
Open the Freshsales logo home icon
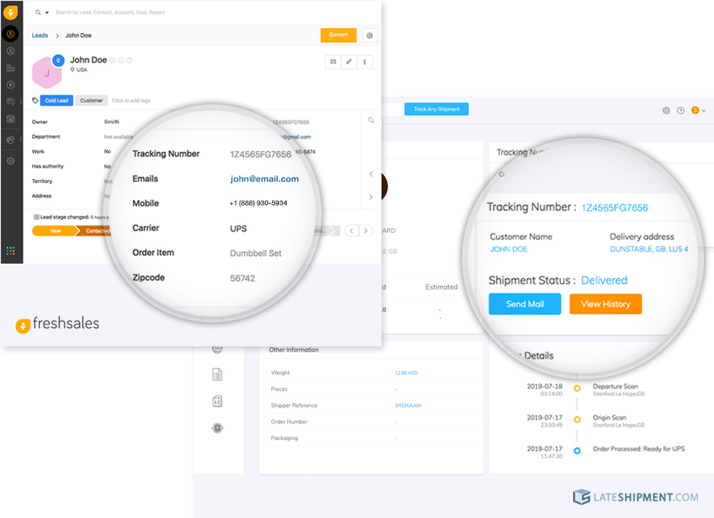pyautogui.click(x=11, y=12)
